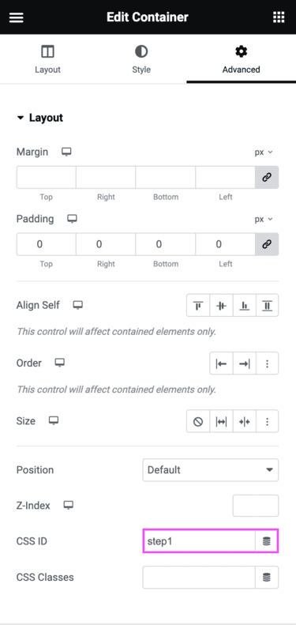Collapse the Layout section
Viewport: 296px width, 625px height.
(39, 118)
